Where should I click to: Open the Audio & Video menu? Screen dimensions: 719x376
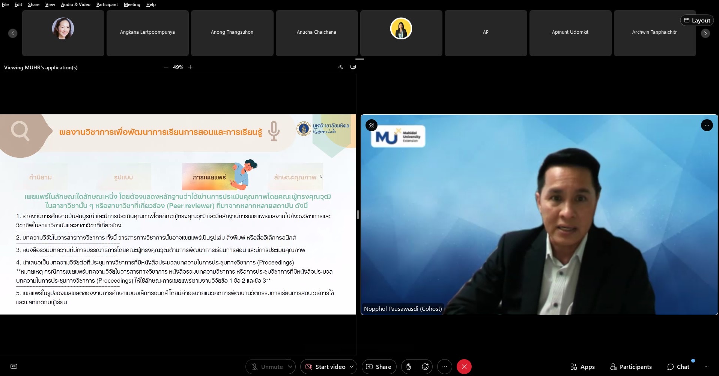point(75,4)
